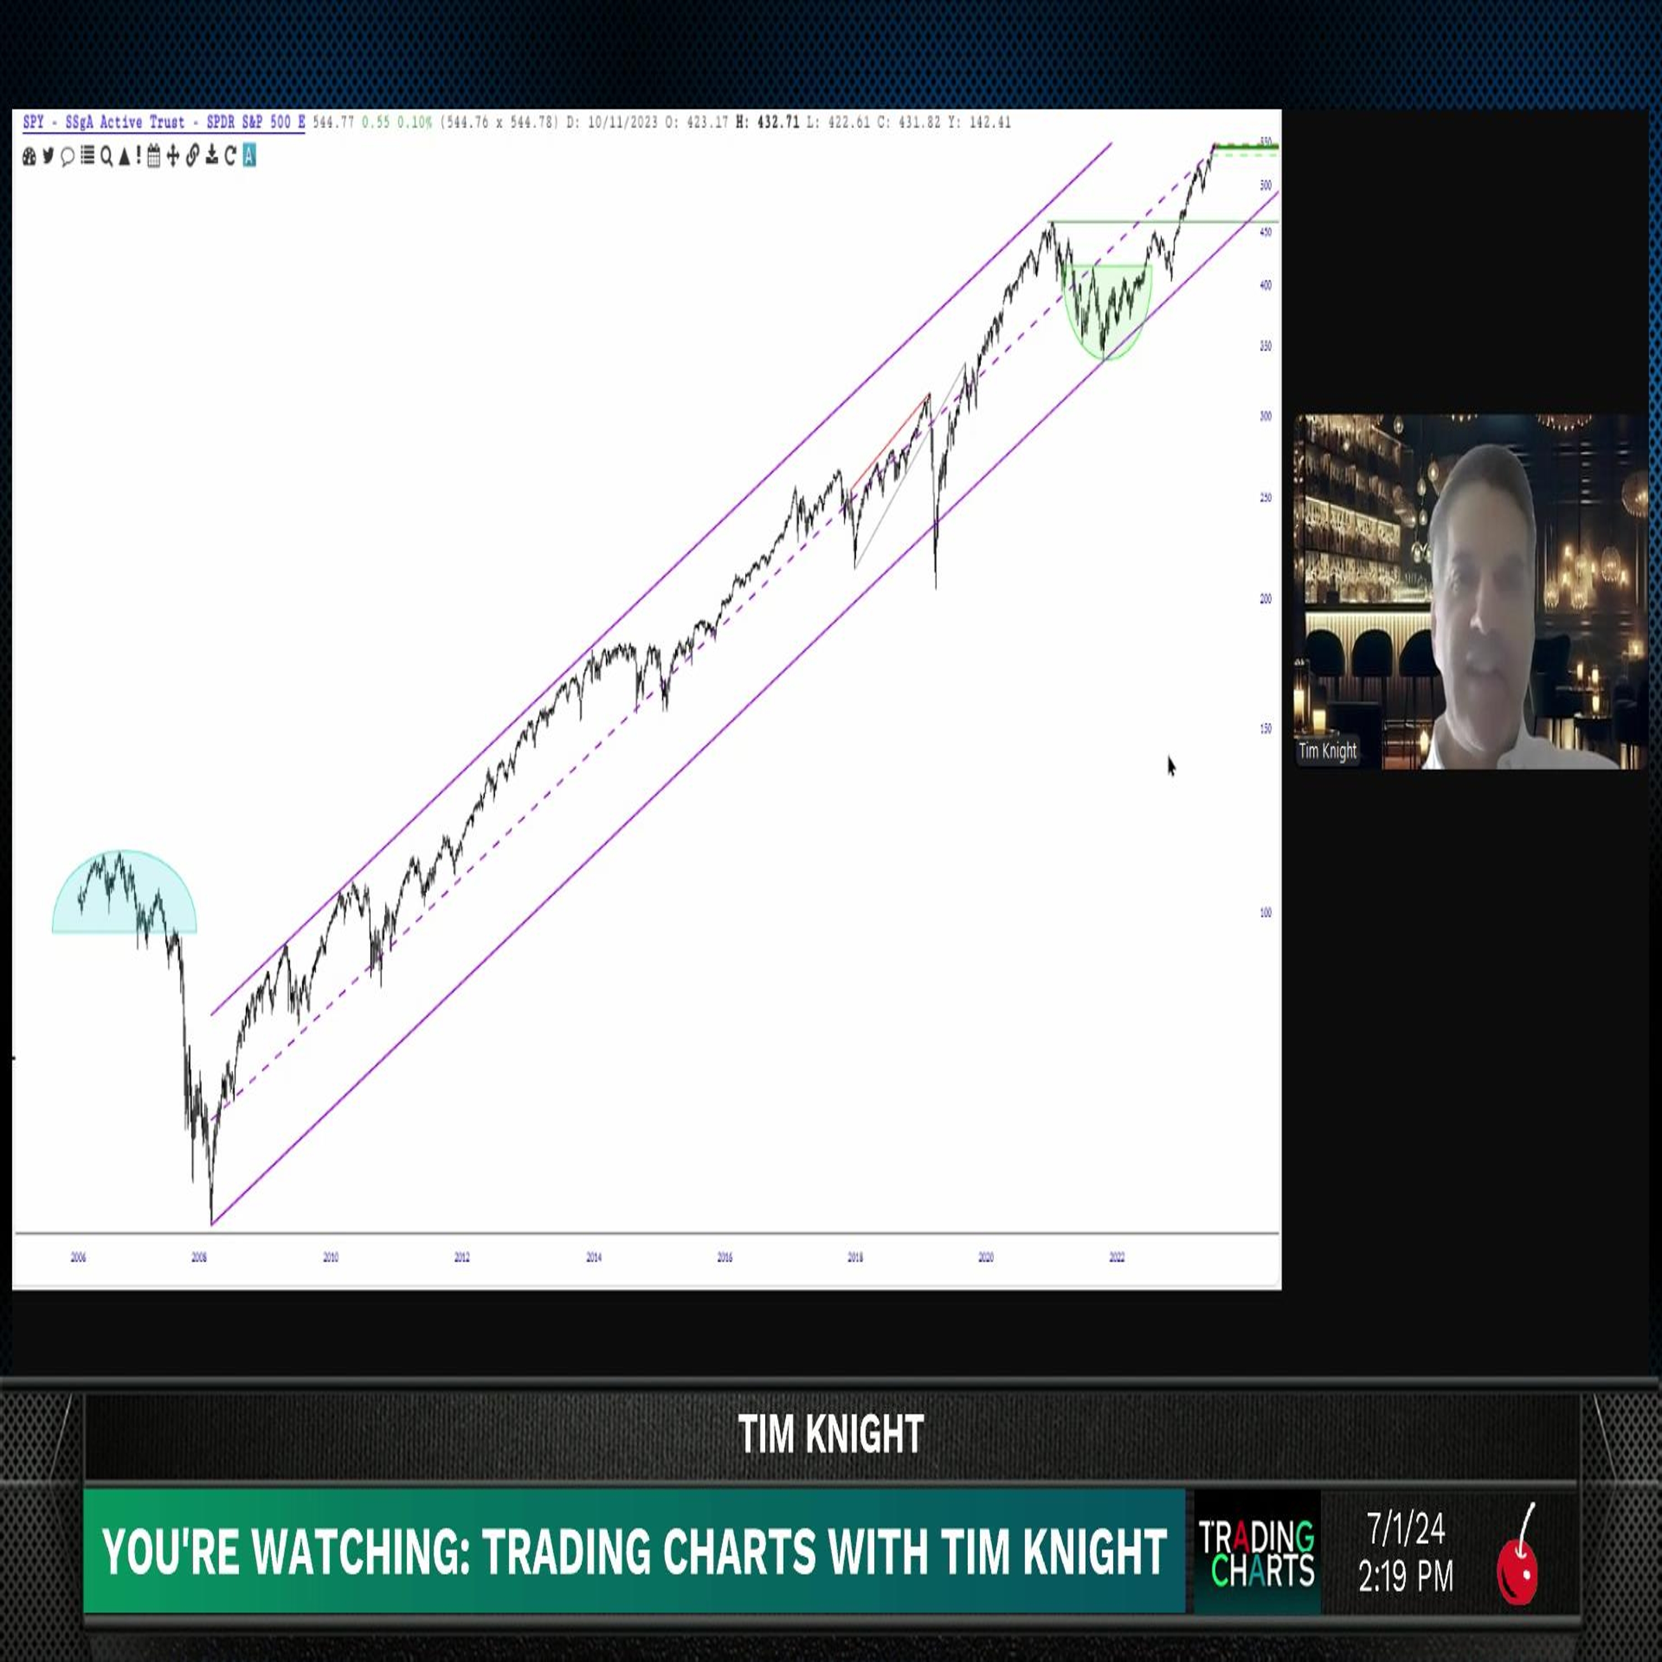Click the 450 price axis label
This screenshot has height=1662, width=1662.
(x=1265, y=232)
